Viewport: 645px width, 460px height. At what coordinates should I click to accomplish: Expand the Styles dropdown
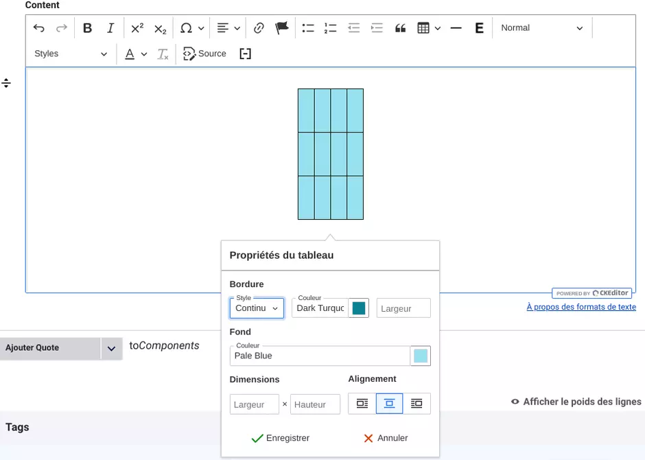[x=71, y=54]
